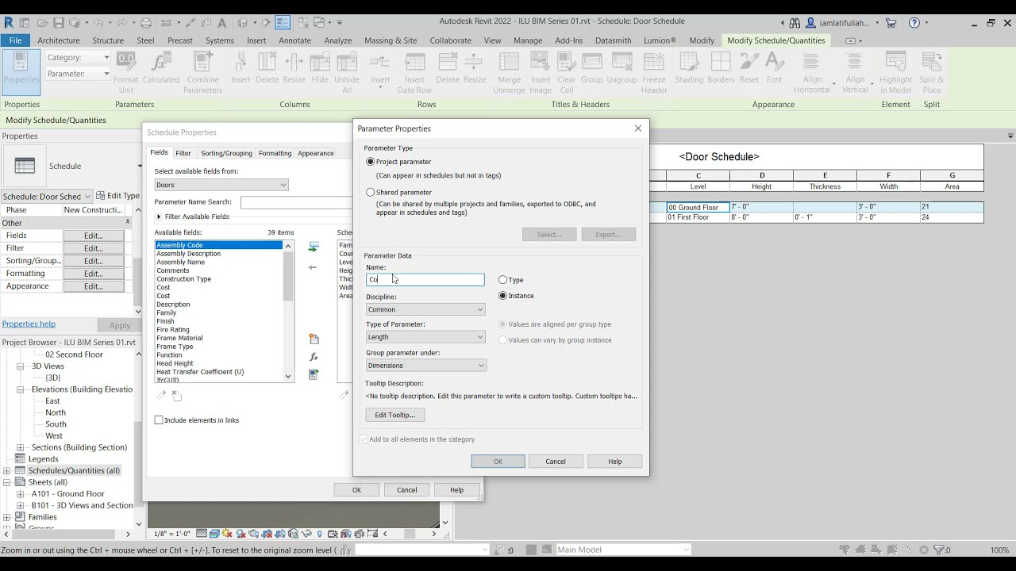Click the Freeze Header ribbon icon
This screenshot has width=1016, height=571.
point(654,71)
